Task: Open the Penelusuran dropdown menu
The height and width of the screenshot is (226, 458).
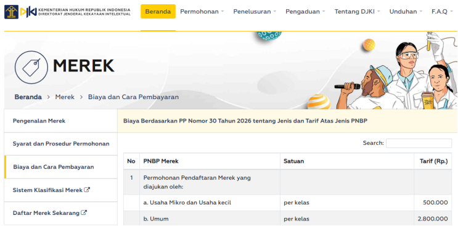Action: click(x=255, y=12)
